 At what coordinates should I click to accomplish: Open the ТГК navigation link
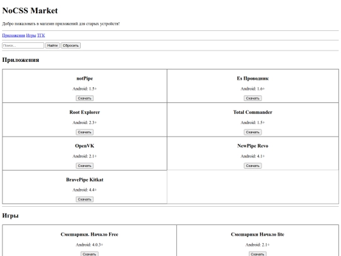[x=41, y=35]
